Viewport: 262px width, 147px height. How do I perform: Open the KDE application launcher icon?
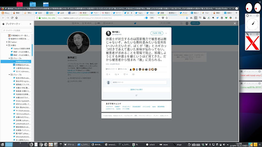2,145
